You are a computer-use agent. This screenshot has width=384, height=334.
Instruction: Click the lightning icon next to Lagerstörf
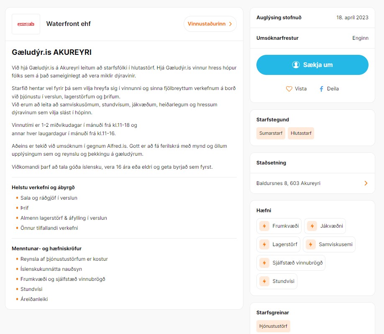click(264, 244)
